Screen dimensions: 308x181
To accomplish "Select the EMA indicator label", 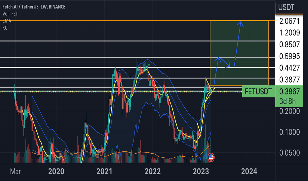I will coord(7,21).
